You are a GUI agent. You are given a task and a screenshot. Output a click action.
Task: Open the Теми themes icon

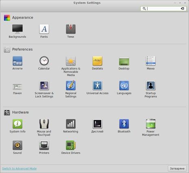[x=71, y=29]
